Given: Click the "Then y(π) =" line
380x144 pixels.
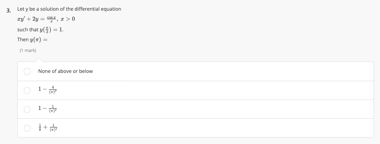Looking at the screenshot, I should tap(32, 39).
